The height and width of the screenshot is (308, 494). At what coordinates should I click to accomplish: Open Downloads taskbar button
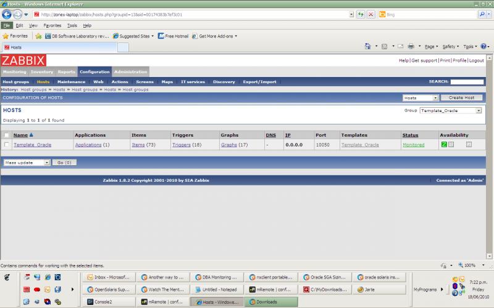click(271, 302)
